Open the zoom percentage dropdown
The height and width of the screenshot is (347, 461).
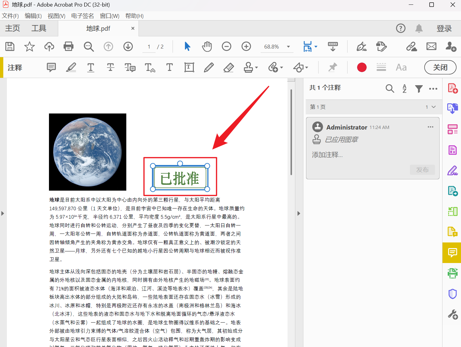coord(288,46)
